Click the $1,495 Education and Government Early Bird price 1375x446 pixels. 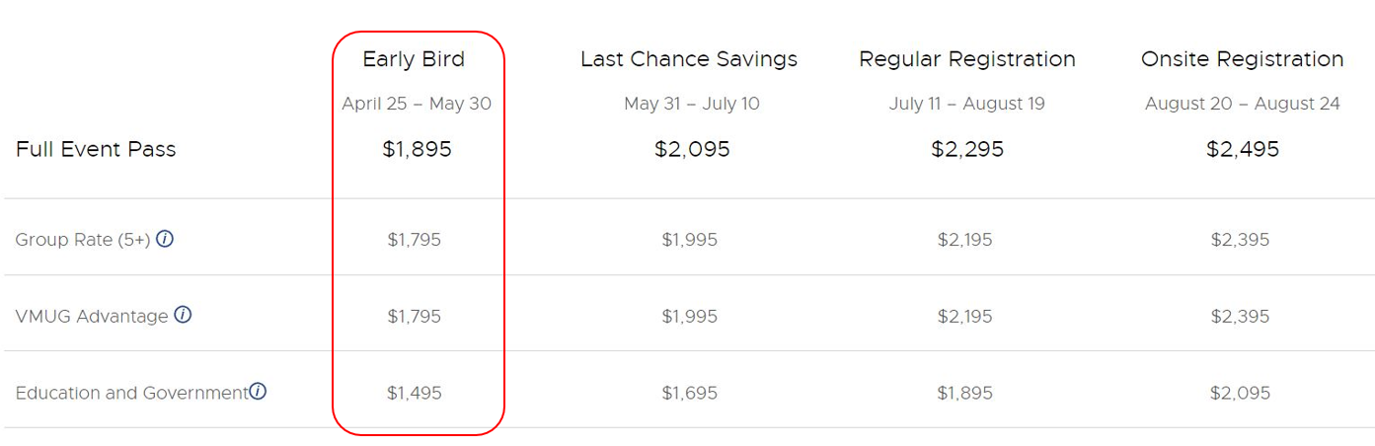[x=415, y=393]
